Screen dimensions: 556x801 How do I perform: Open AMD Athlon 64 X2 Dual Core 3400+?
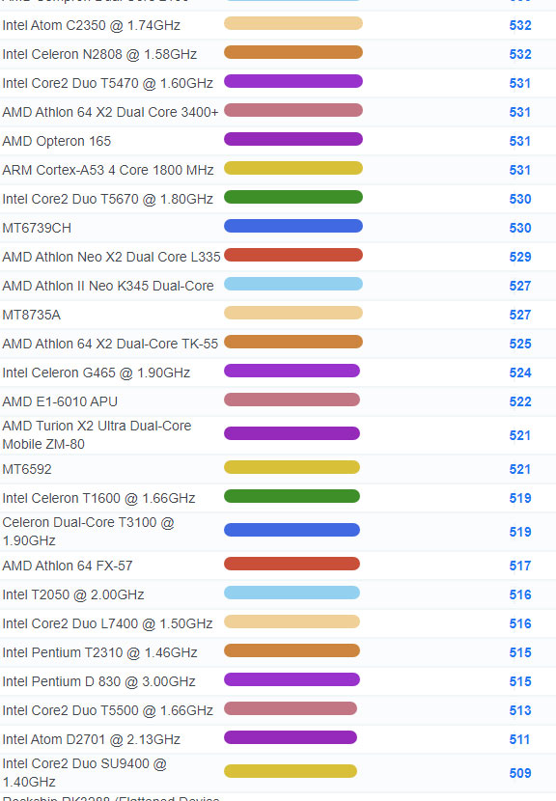click(x=110, y=112)
